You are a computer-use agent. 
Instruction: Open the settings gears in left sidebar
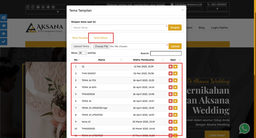click(x=3, y=18)
